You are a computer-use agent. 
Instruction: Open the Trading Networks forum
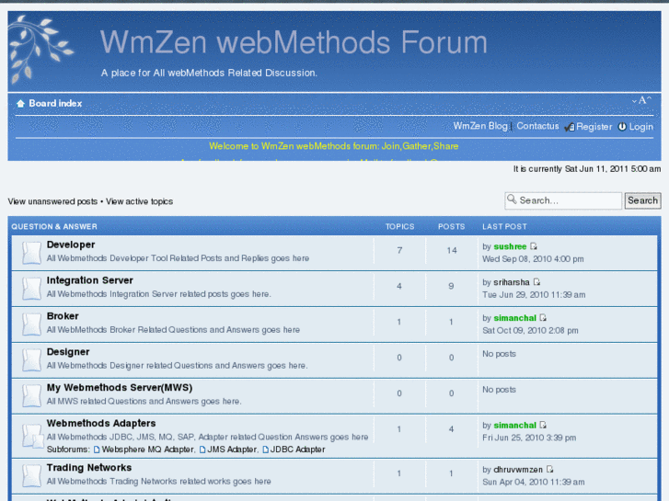click(89, 468)
